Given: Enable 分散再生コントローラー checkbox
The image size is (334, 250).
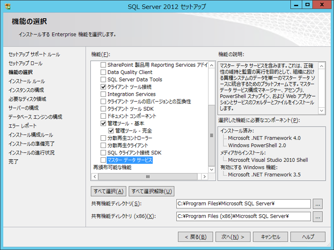Looking at the screenshot, I should (103, 138).
